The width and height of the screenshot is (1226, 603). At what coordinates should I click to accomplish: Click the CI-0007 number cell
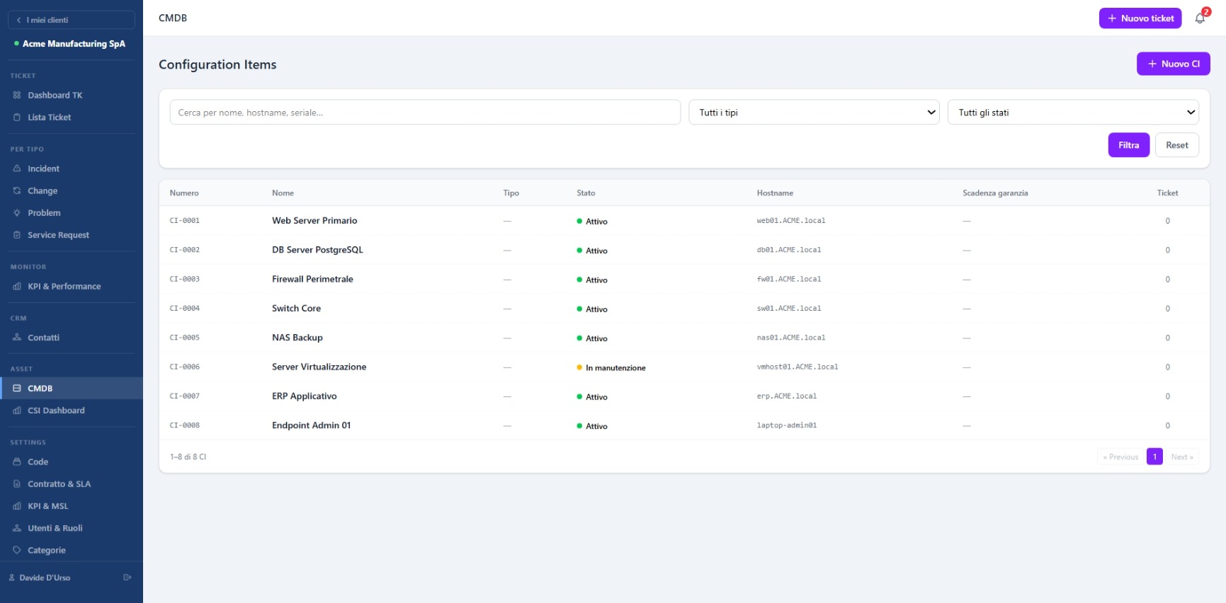[185, 396]
